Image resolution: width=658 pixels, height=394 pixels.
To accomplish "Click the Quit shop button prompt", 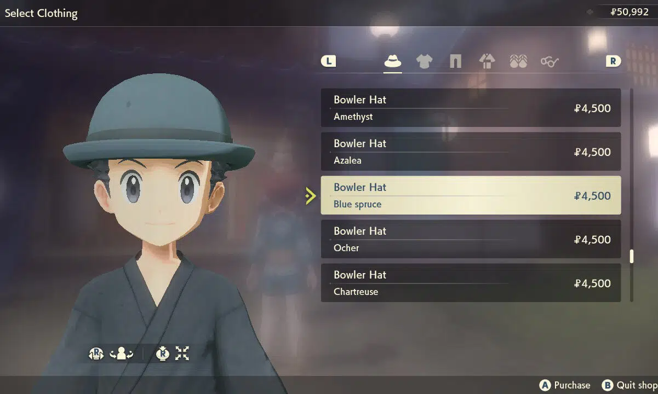I will (630, 385).
